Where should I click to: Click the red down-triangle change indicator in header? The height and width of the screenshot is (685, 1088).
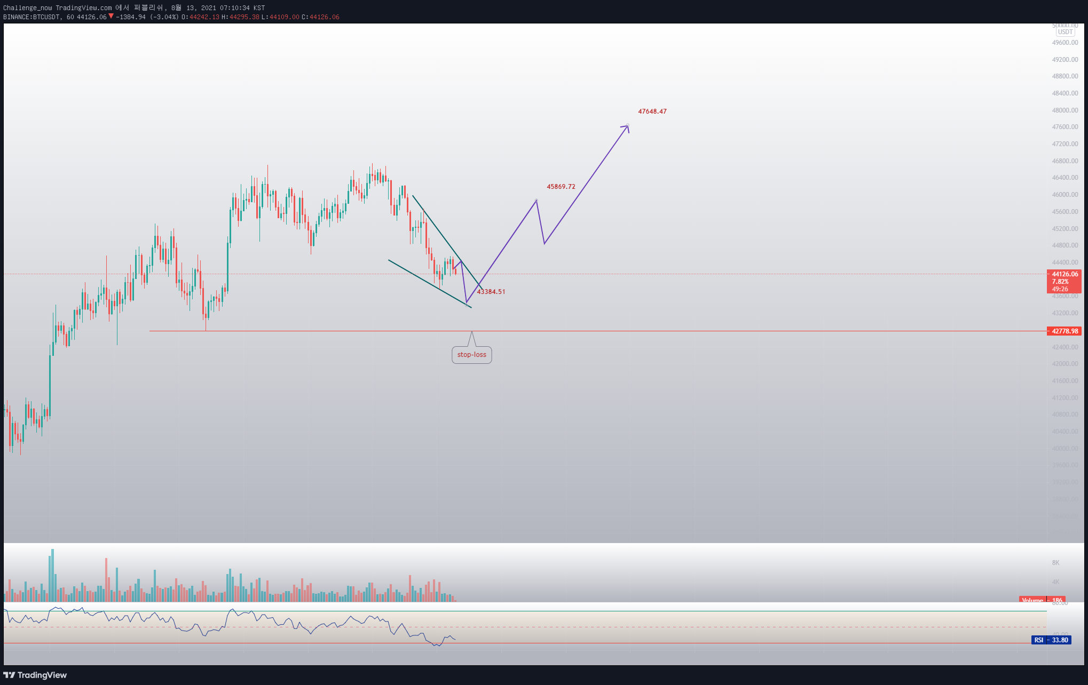tap(111, 17)
